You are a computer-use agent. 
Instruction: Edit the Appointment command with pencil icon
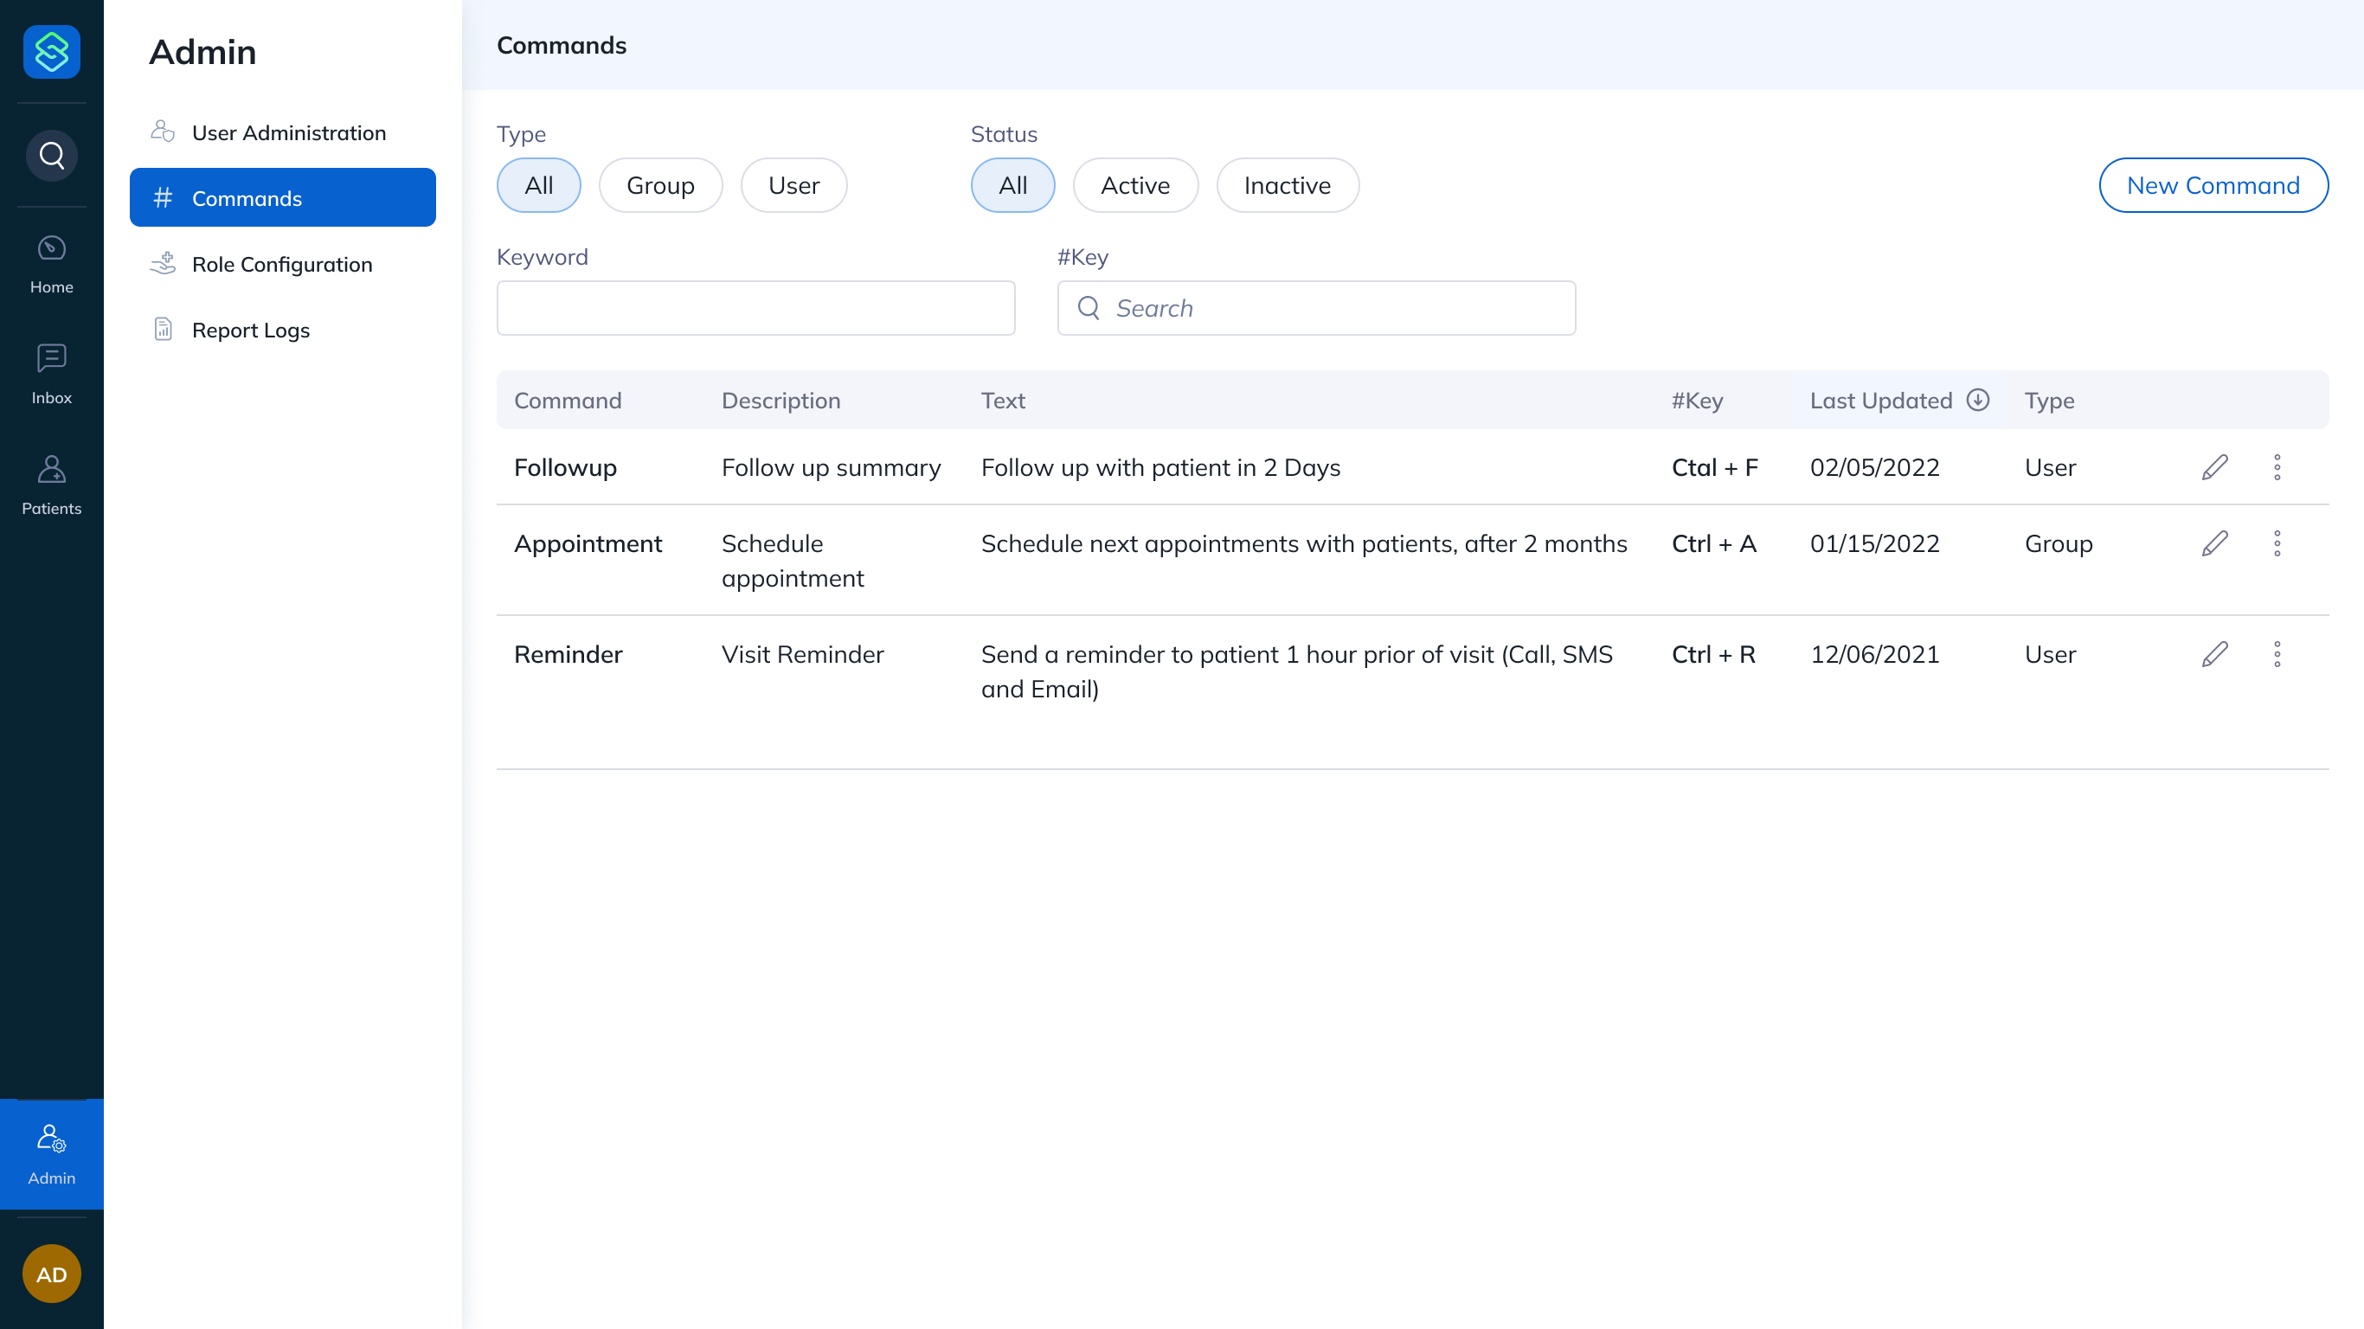(x=2215, y=543)
